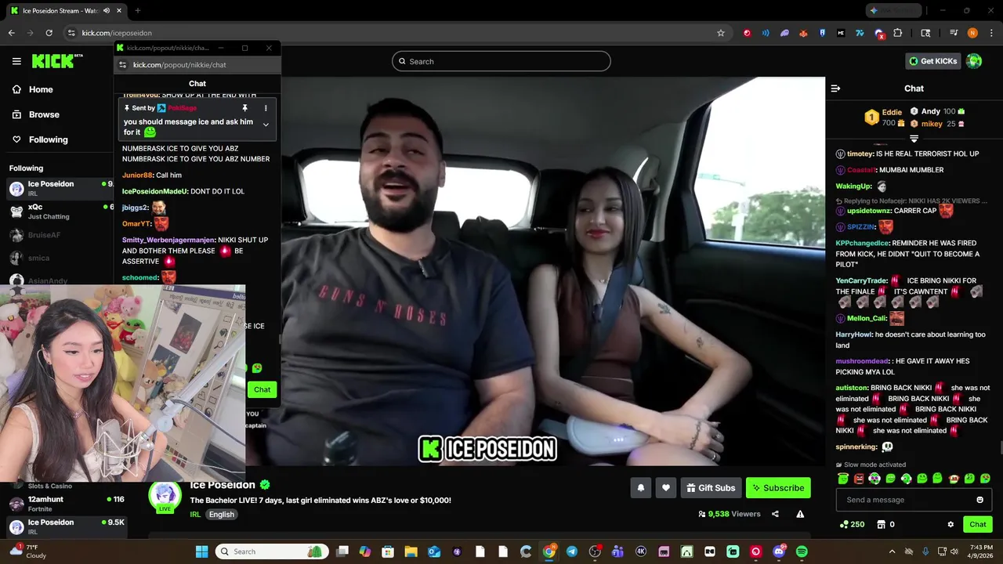Open taskbar clock showing 7:43 PM
Viewport: 1003px width, 564px height.
coord(981,551)
